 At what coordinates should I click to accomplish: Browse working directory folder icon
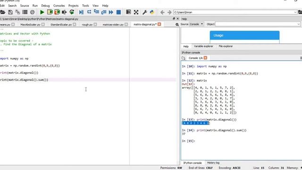tap(300, 12)
